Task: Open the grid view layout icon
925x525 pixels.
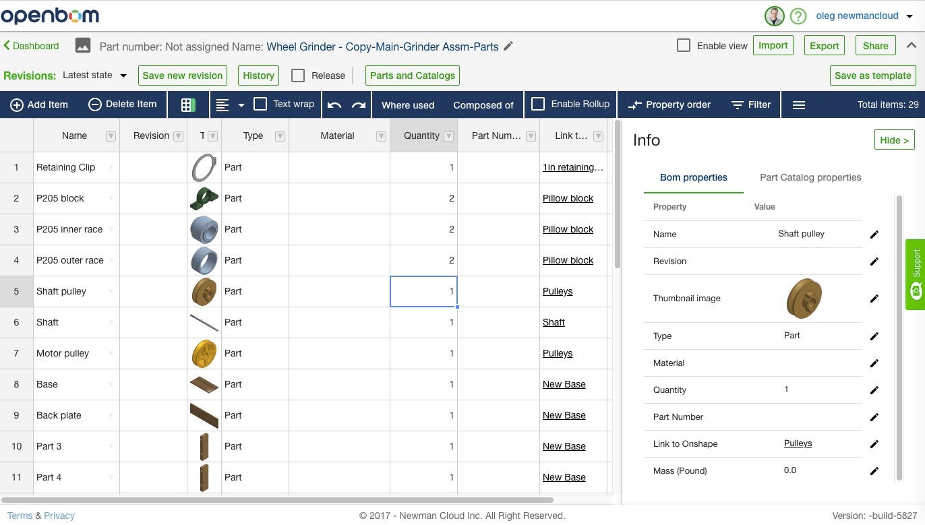Action: tap(188, 104)
